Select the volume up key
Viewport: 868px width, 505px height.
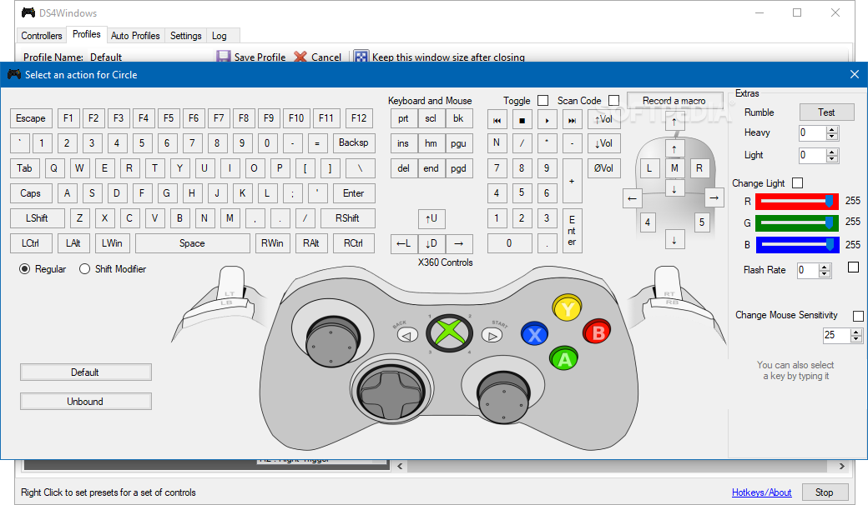pos(603,119)
